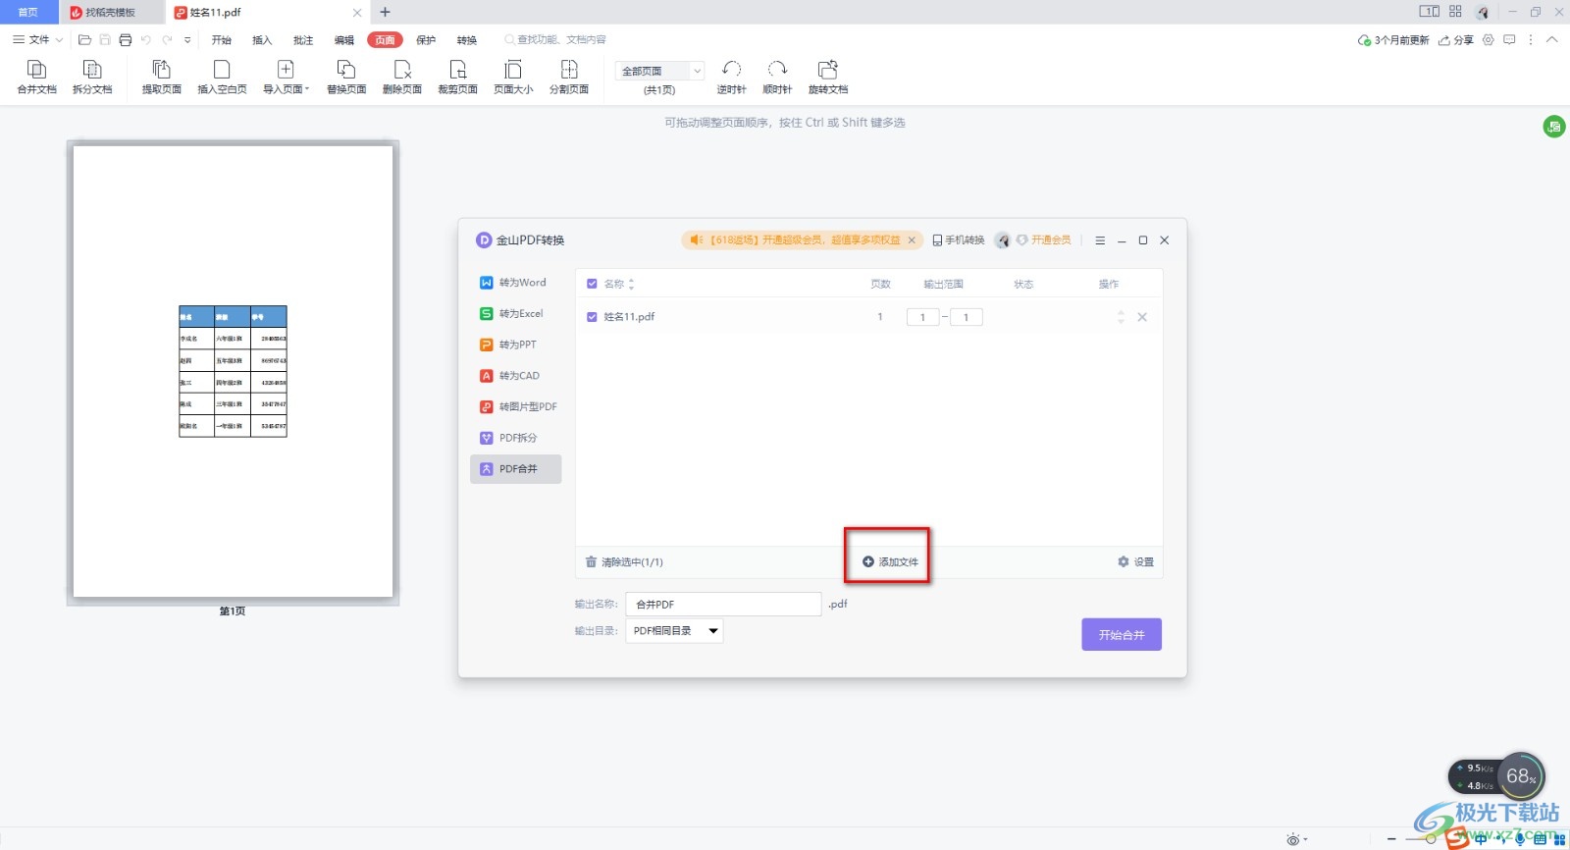Uncheck the 姓名11.pdf file checkbox
Screen dimensions: 1570x850
coord(592,317)
